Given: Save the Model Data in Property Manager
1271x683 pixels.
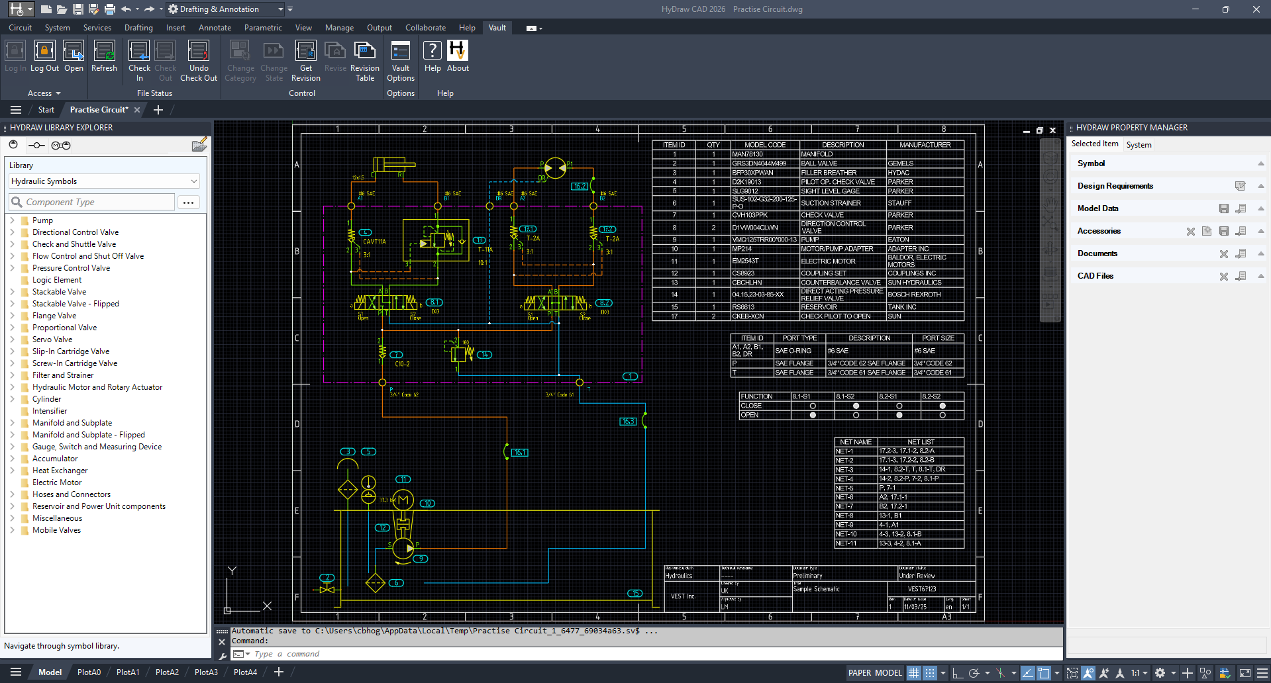Looking at the screenshot, I should (1224, 208).
